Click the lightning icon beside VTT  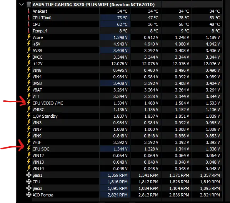[x=29, y=96]
